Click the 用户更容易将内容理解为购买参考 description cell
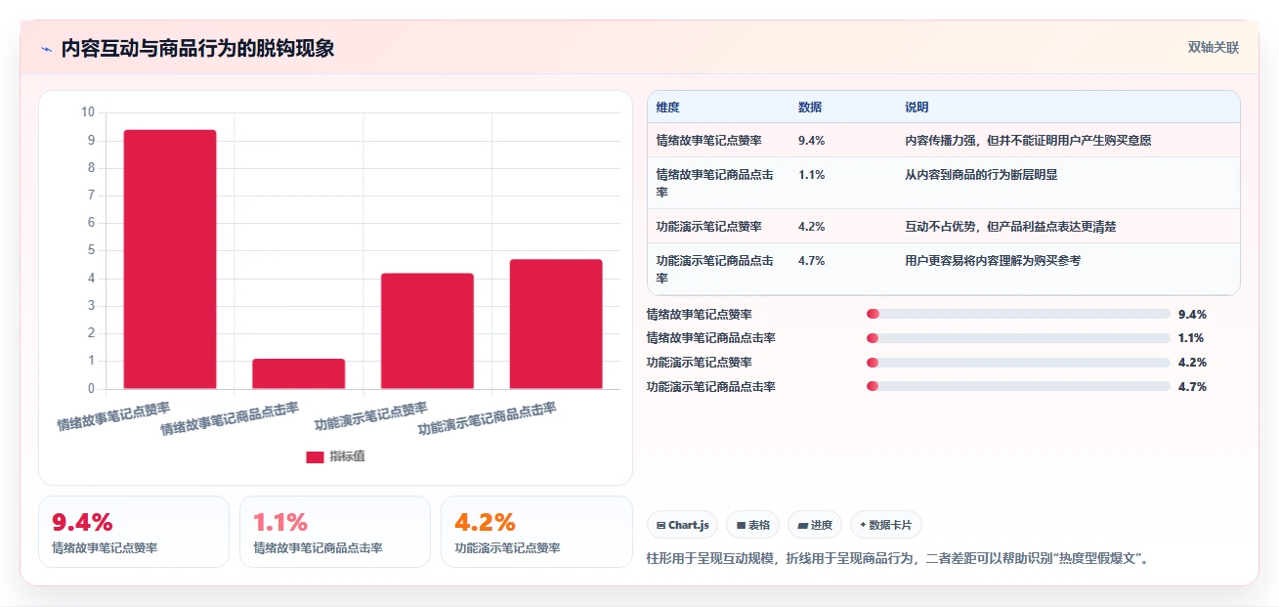This screenshot has width=1279, height=607. (x=993, y=261)
